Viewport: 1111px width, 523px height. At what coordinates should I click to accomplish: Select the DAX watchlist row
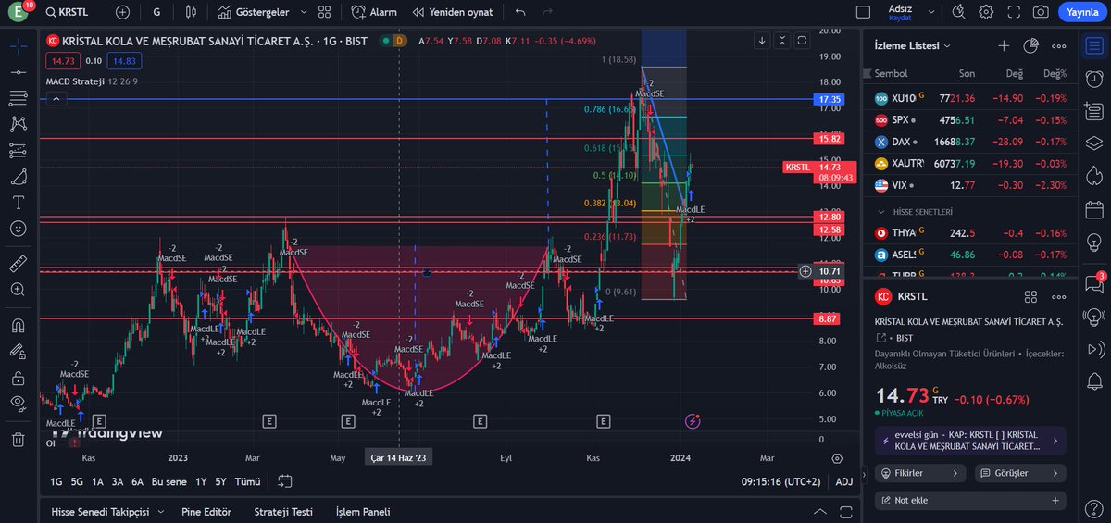point(969,142)
